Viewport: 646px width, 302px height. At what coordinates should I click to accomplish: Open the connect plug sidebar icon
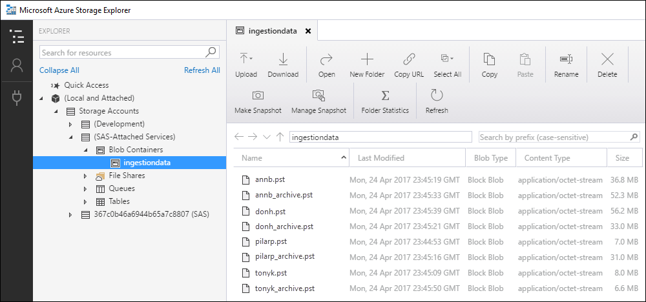pos(17,97)
